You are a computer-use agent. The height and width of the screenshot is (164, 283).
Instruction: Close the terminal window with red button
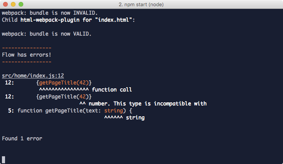(5, 4)
